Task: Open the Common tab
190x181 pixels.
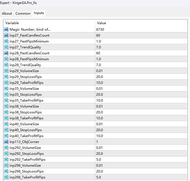Action: click(23, 14)
